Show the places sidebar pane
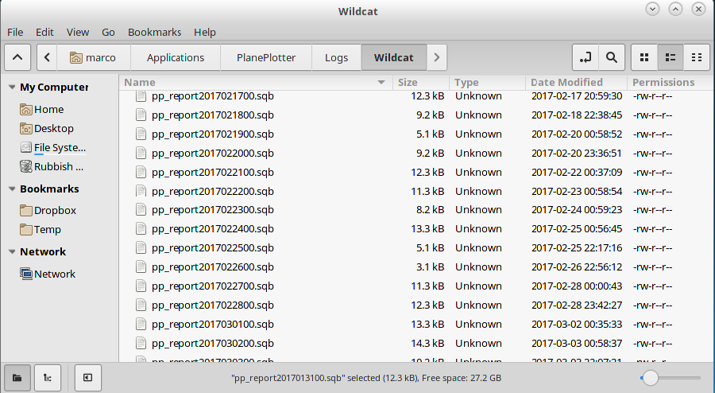Image resolution: width=715 pixels, height=393 pixels. 17,377
